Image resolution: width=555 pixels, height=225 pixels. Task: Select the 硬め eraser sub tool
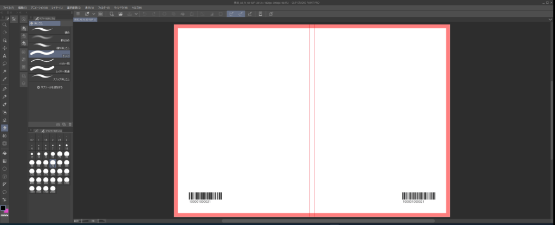pos(49,30)
